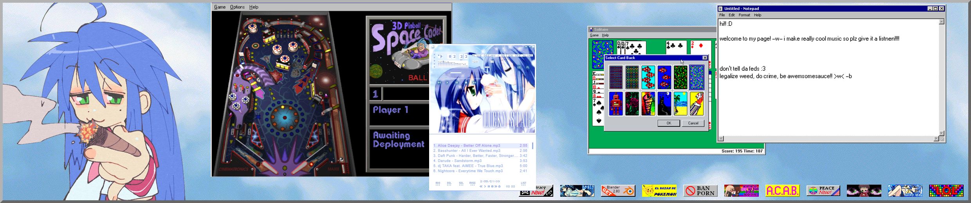Click DEL button in music player playlist
Viewport: 971px width, 203px height.
click(449, 183)
